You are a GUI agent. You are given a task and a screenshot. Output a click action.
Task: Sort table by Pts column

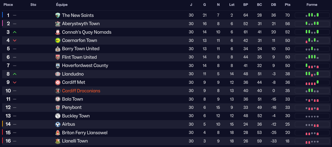tap(287, 5)
